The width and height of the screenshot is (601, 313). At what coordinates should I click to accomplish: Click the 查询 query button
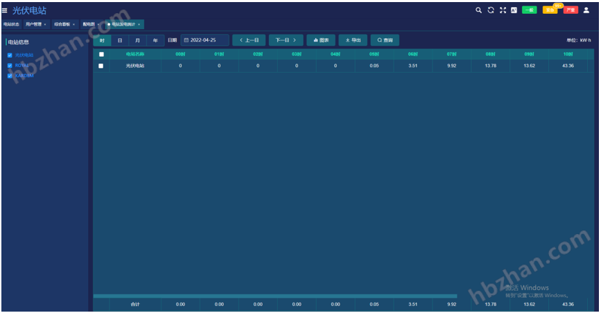[x=385, y=40]
